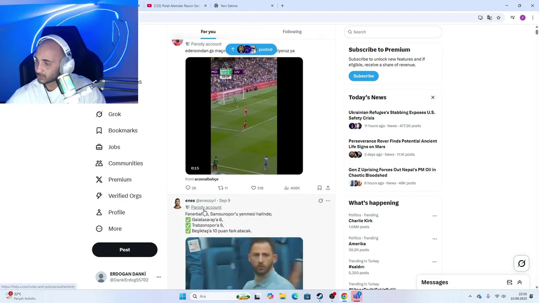
Task: Open options for Amerika trend
Action: tap(435, 239)
